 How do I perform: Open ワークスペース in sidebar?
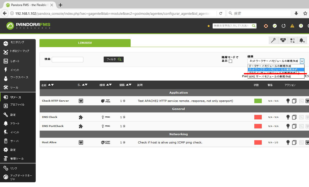click(18, 78)
